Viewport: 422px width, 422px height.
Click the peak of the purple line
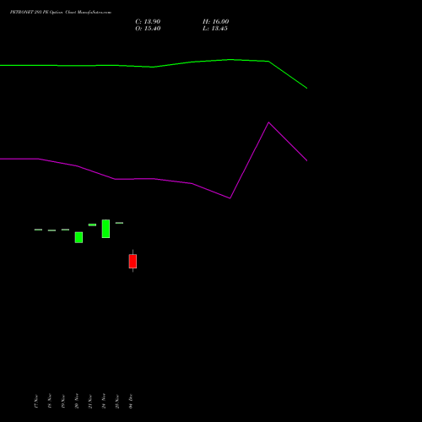tap(268, 122)
